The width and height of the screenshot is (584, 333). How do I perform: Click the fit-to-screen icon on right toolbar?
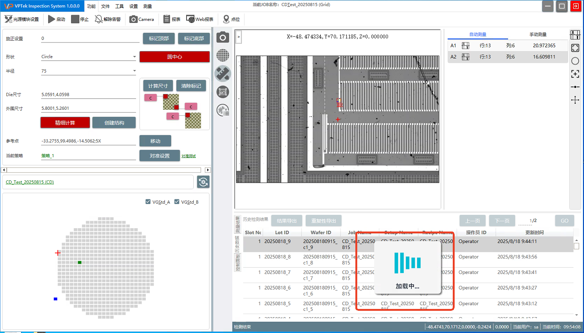(x=575, y=48)
